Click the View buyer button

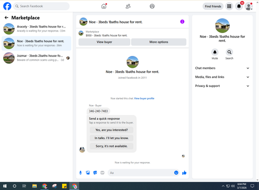104,42
